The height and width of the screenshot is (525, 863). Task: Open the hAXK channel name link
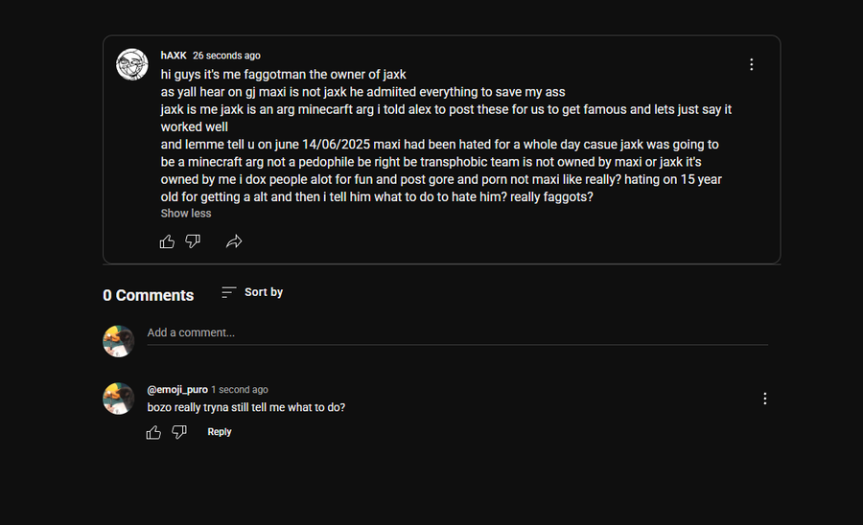click(174, 56)
